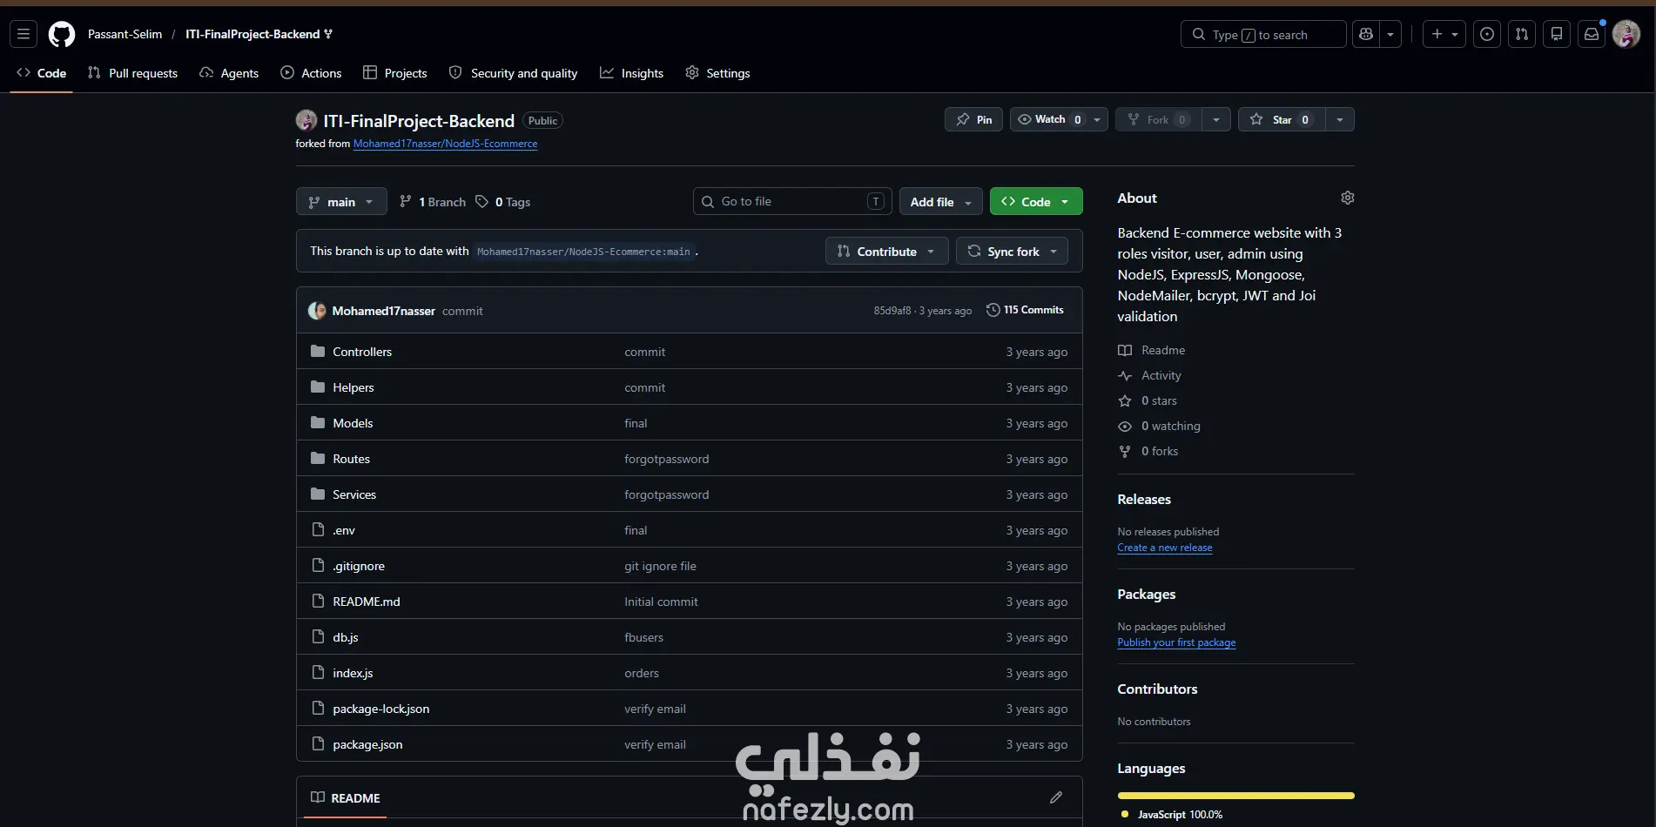Open the README.md file
This screenshot has height=827, width=1656.
pyautogui.click(x=367, y=602)
